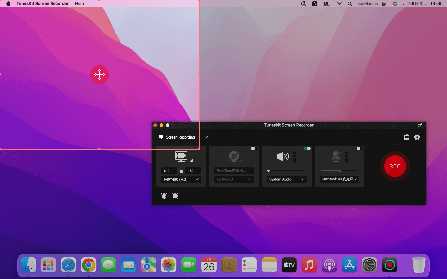Open the scheduled recording alarm clock
This screenshot has width=447, height=279.
175,196
